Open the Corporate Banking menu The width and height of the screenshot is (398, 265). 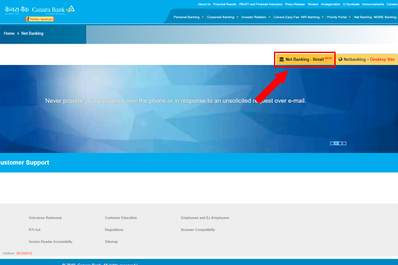pyautogui.click(x=221, y=17)
